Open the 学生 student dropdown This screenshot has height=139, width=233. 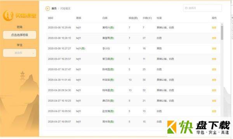[20, 53]
